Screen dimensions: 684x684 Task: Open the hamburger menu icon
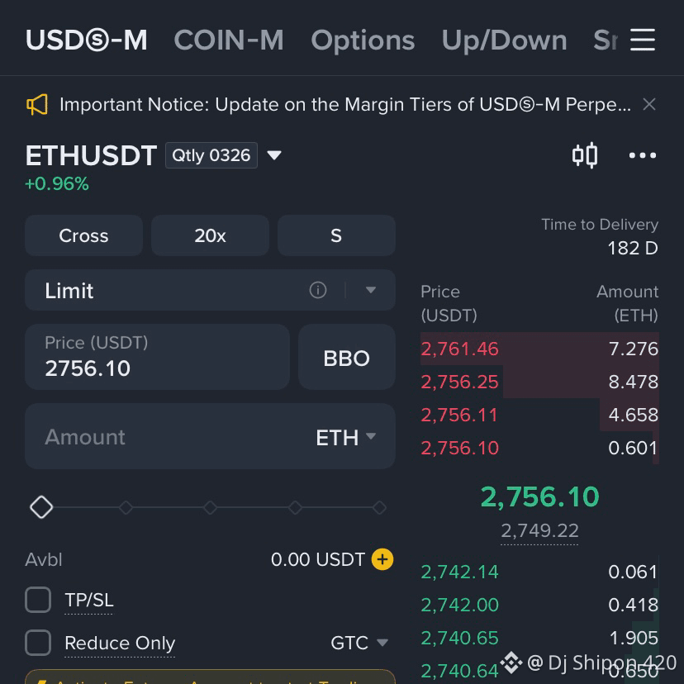pos(642,40)
